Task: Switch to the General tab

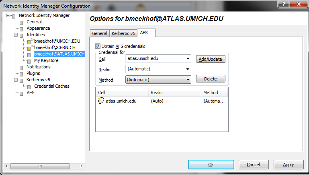Action: (100, 33)
